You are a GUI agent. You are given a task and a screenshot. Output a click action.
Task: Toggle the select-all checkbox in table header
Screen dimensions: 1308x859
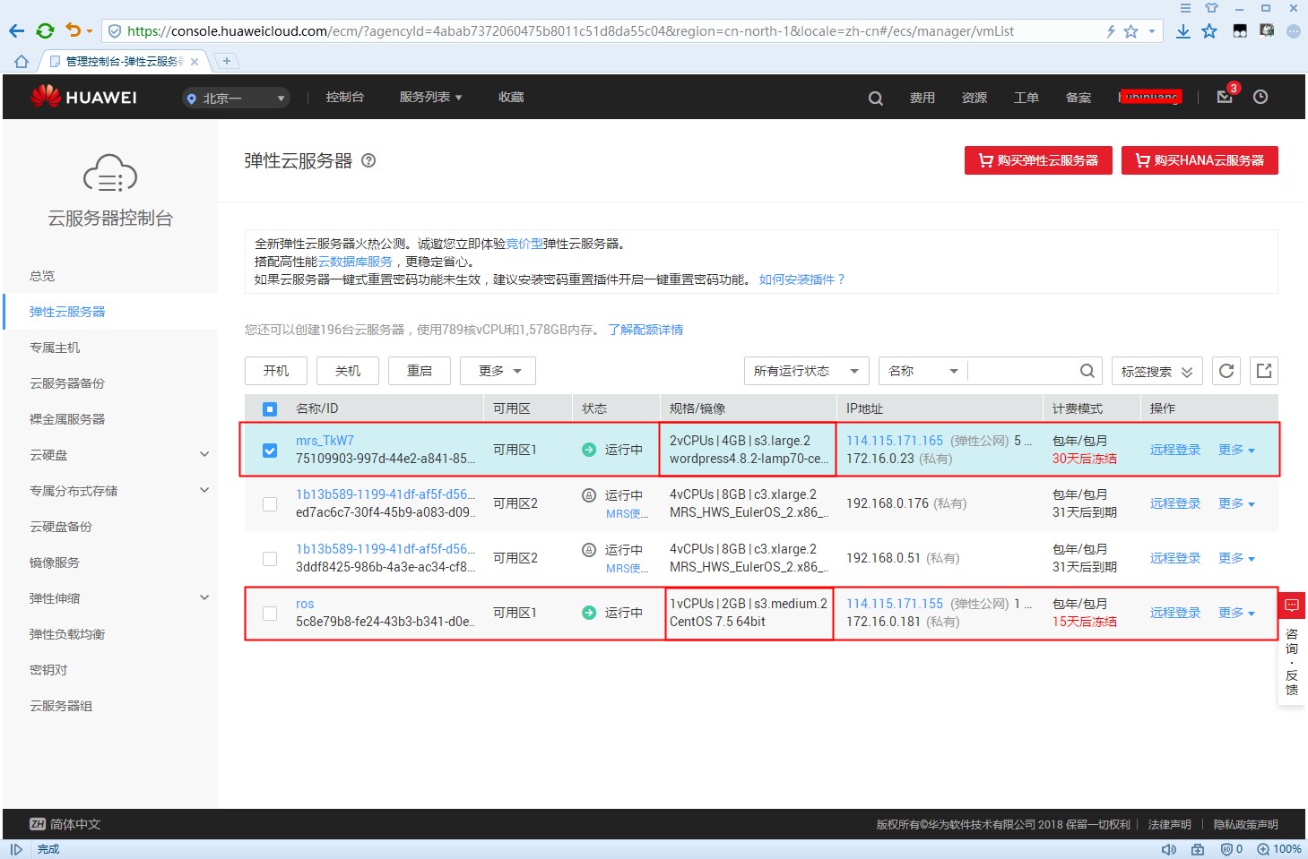click(x=270, y=408)
